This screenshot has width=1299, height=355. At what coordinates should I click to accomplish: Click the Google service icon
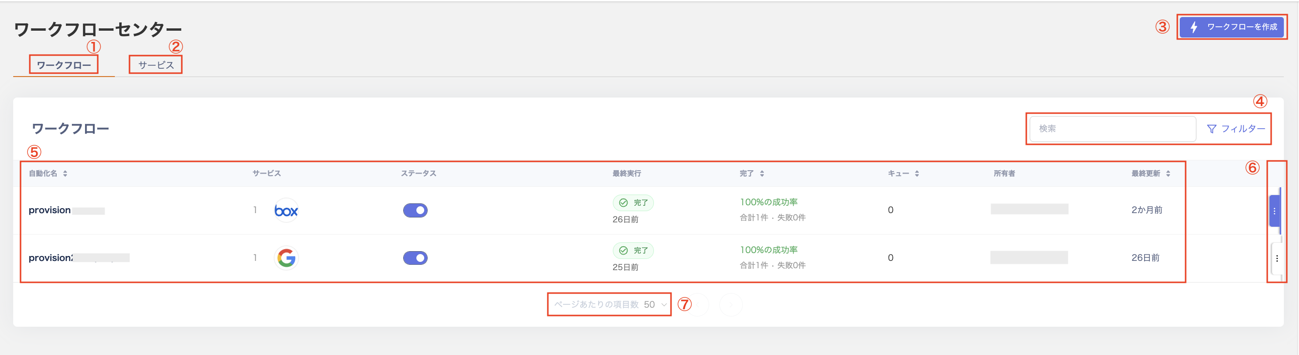(x=286, y=258)
